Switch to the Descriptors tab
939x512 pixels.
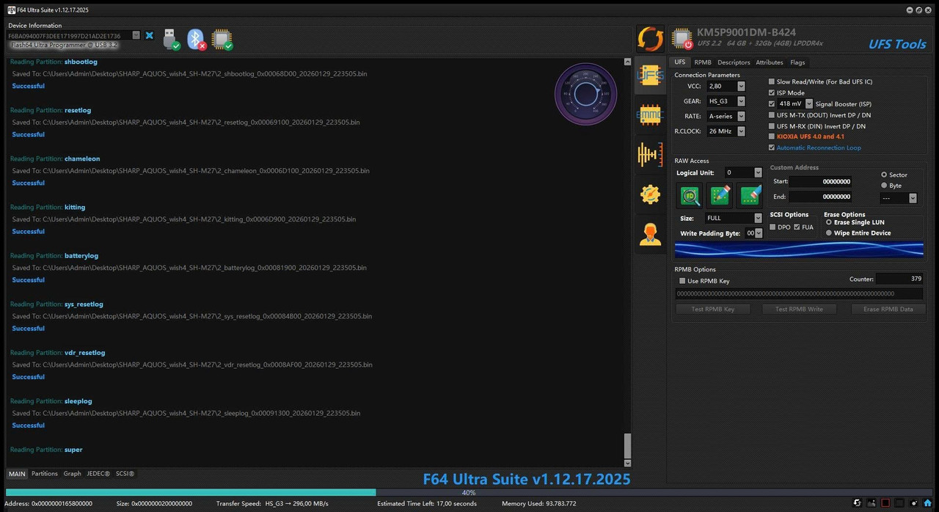pos(734,62)
